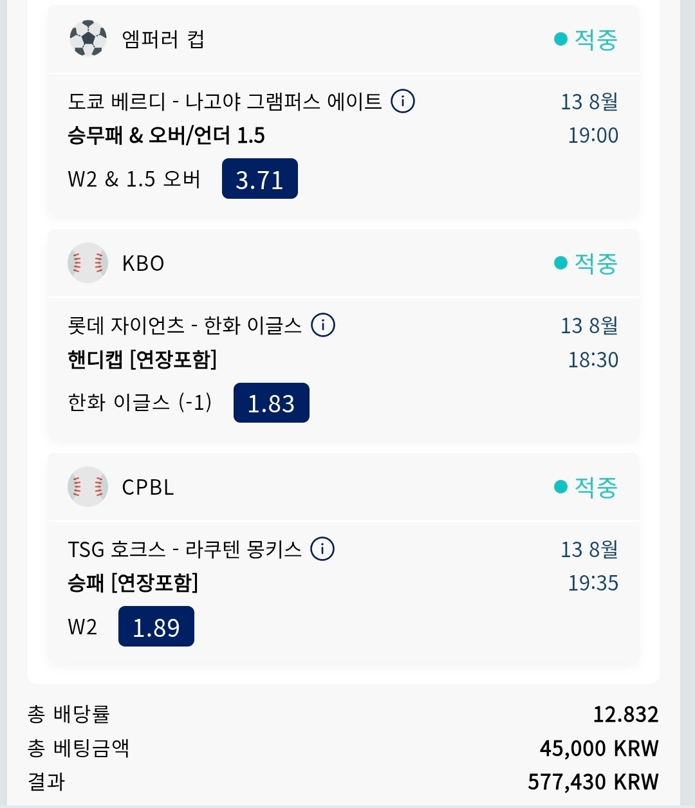Select the 1.89 odds button

(156, 627)
